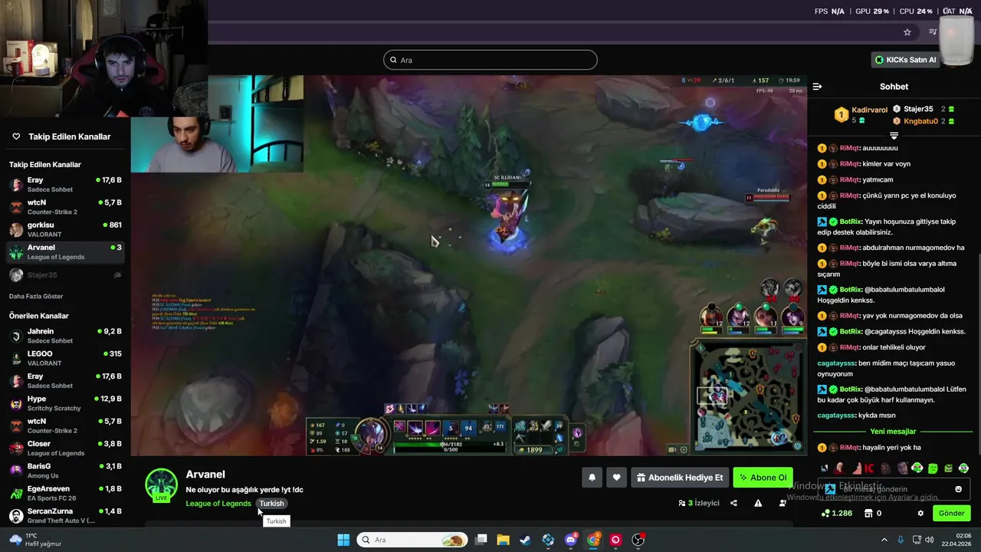Open the Windows Start menu
Viewport: 981px width, 552px height.
(x=343, y=540)
